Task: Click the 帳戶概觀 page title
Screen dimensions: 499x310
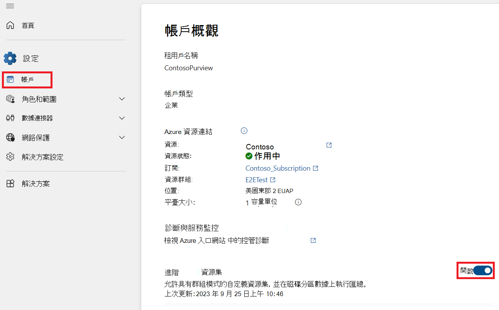Action: click(x=191, y=30)
